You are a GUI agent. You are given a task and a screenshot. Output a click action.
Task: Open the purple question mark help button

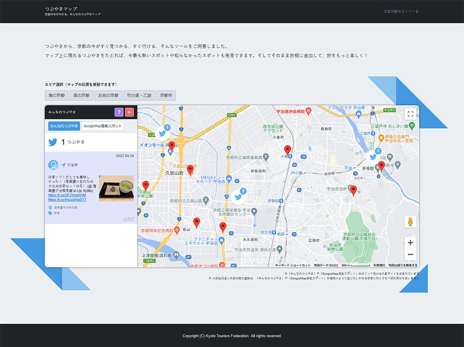pyautogui.click(x=119, y=112)
